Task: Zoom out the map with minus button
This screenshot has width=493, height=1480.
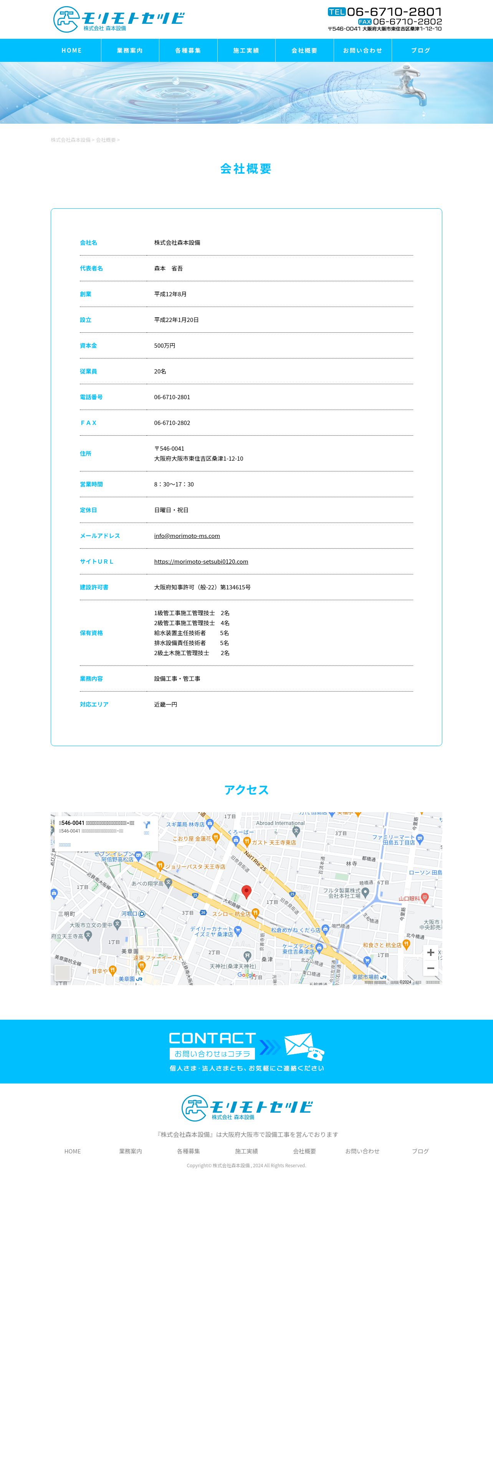Action: pyautogui.click(x=430, y=968)
